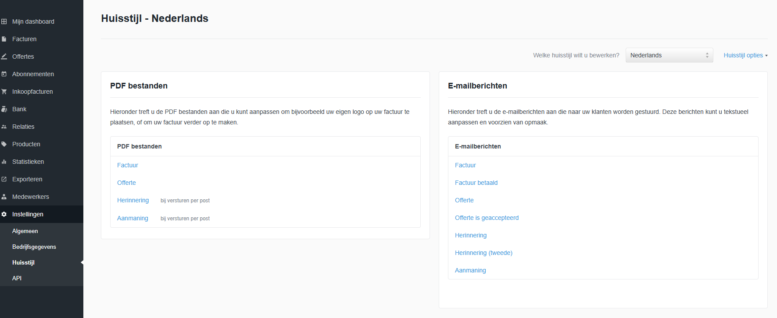777x318 pixels.
Task: Click the Producten tag icon
Action: pos(4,144)
